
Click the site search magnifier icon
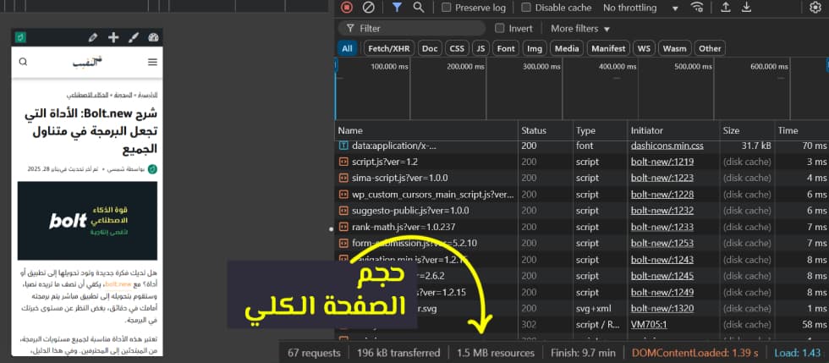click(24, 62)
